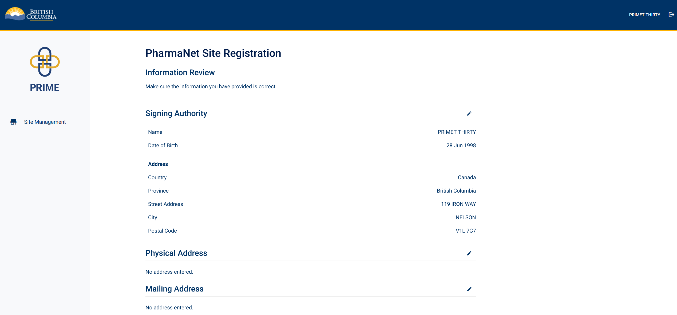Image resolution: width=677 pixels, height=315 pixels.
Task: Click the storefront icon beside Site Management
Action: click(14, 122)
